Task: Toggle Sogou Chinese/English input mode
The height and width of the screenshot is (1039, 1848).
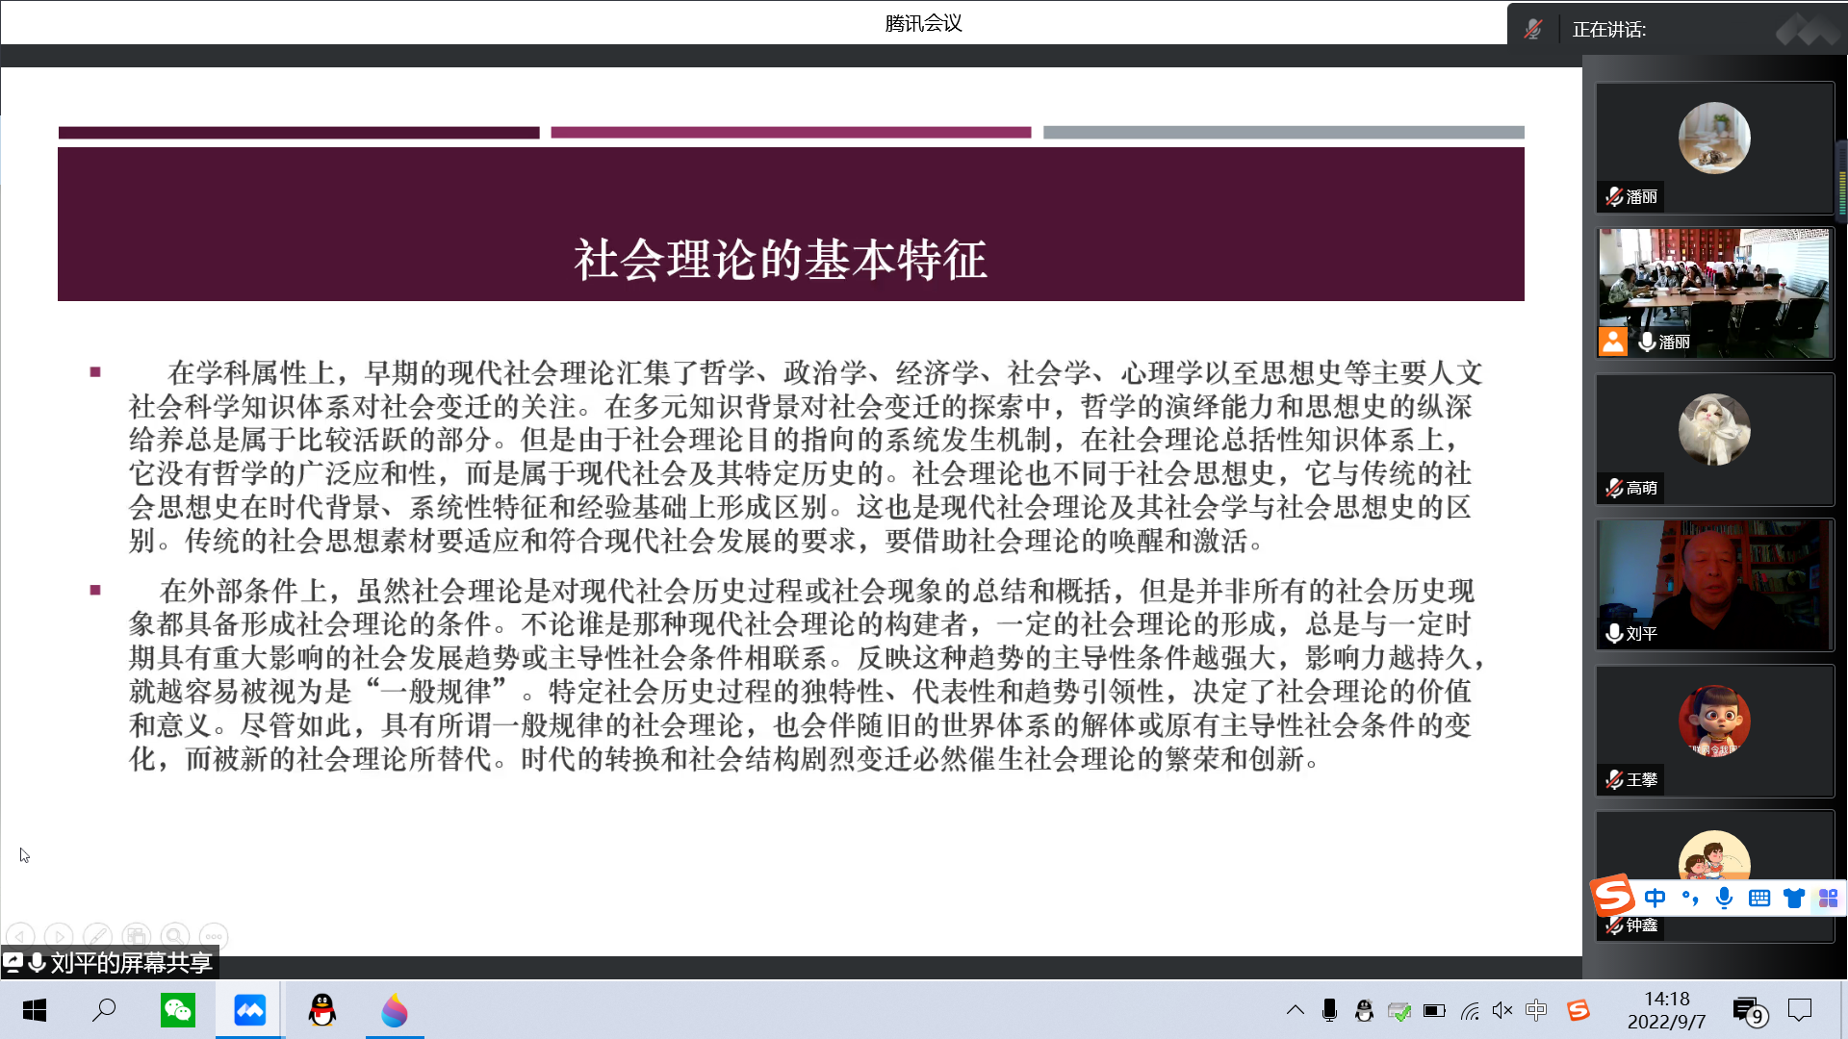Action: (x=1655, y=898)
